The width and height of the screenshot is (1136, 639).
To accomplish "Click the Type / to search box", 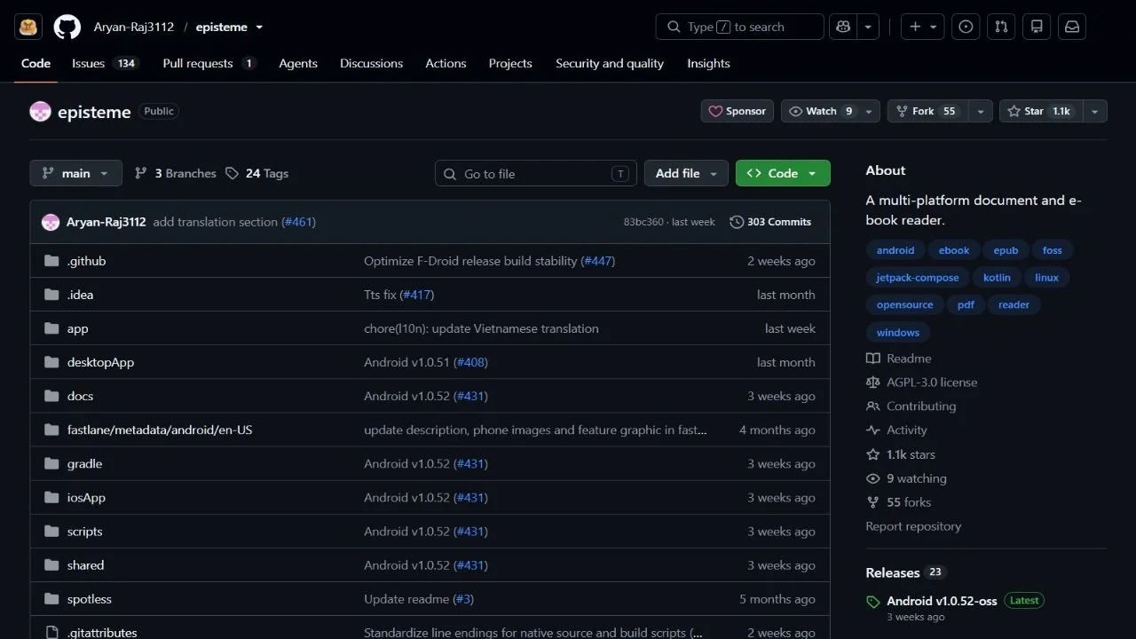I will (x=740, y=27).
